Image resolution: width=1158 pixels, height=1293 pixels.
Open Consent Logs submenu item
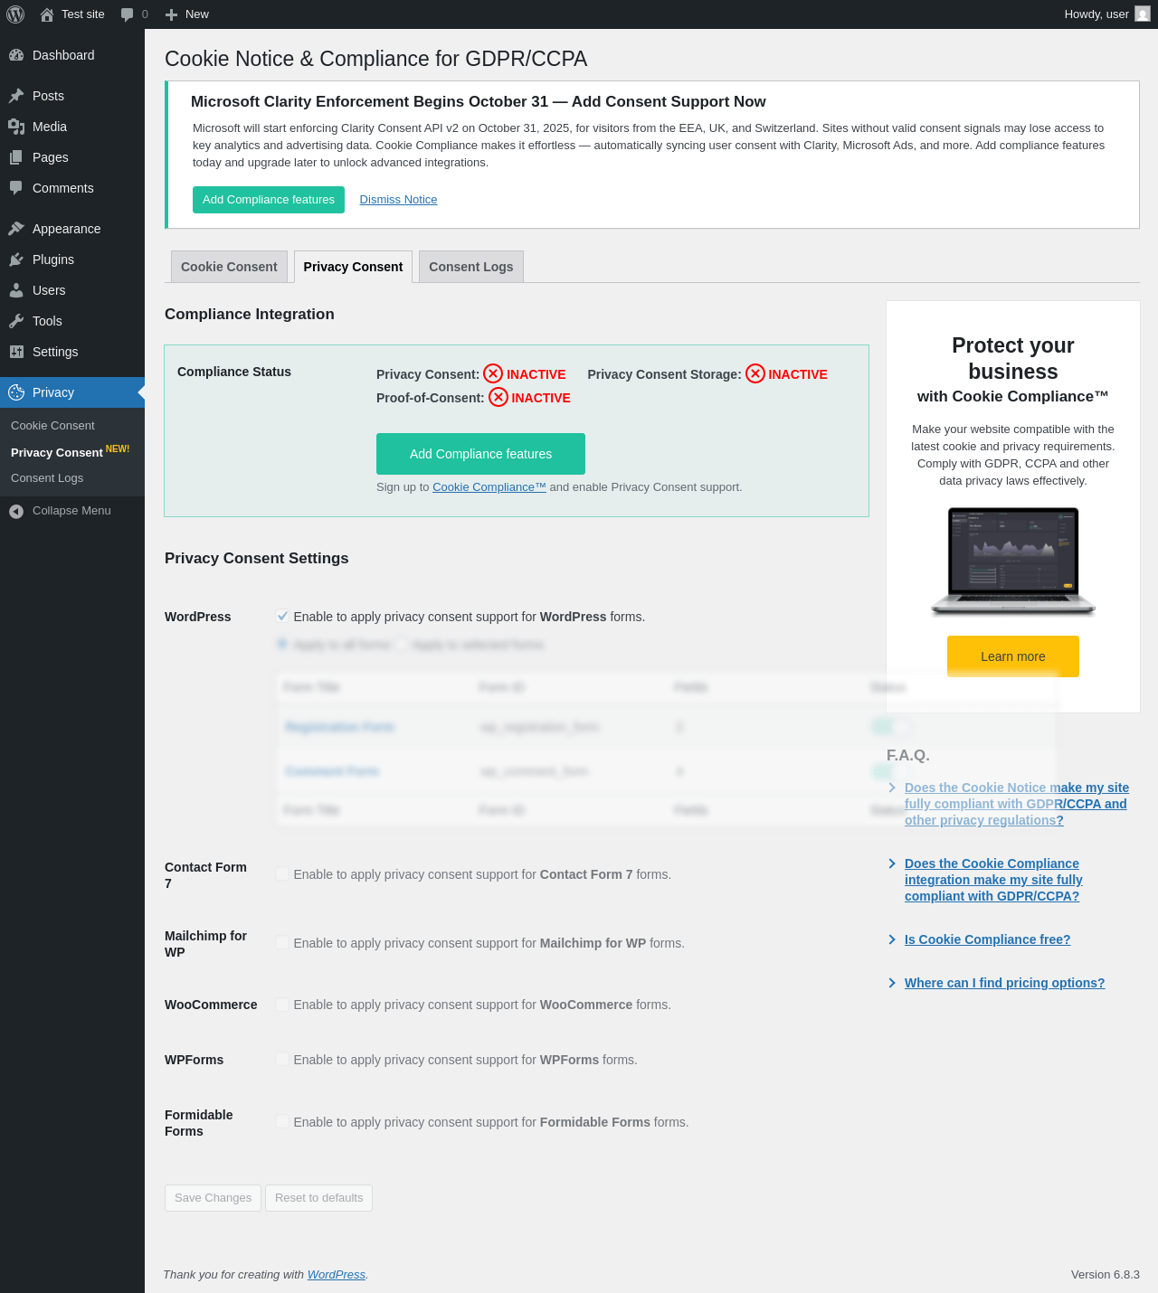tap(47, 477)
